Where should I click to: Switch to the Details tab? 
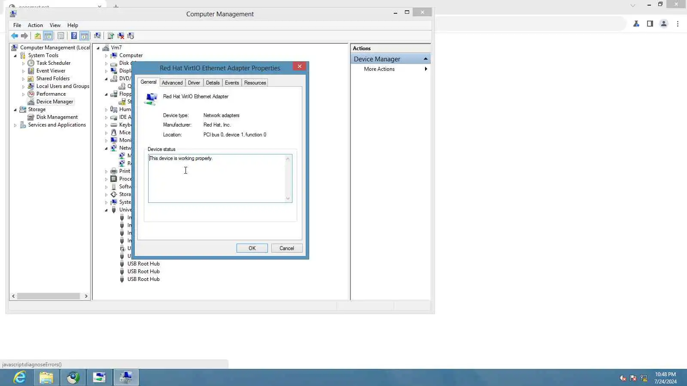[213, 83]
